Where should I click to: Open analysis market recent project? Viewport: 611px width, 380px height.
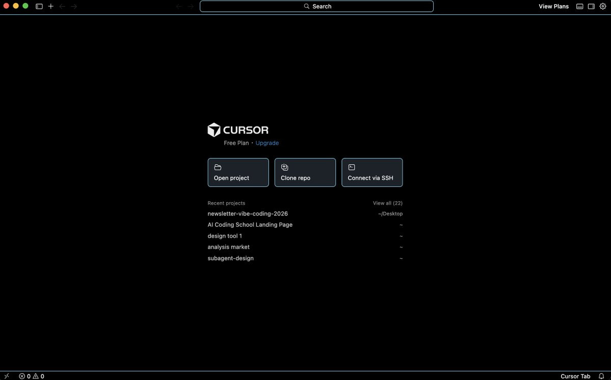(x=305, y=247)
